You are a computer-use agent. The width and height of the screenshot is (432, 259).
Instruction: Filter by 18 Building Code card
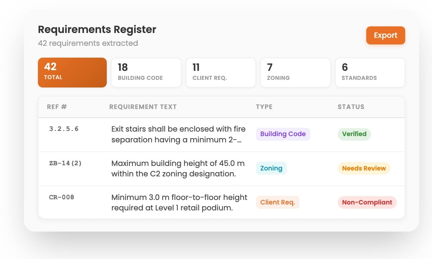pyautogui.click(x=146, y=73)
